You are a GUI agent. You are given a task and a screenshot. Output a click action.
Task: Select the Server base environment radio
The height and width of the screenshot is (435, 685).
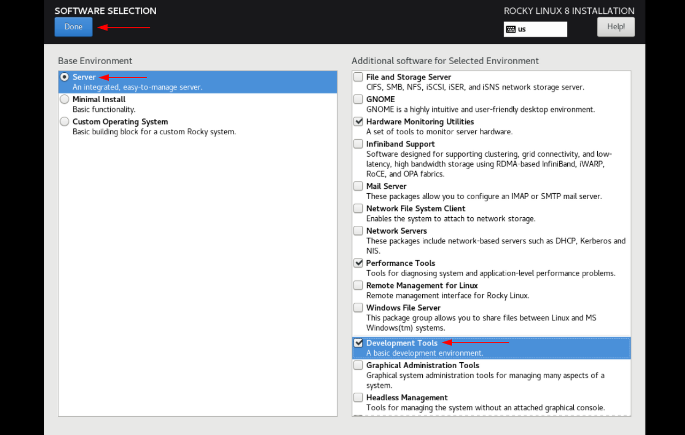[64, 77]
